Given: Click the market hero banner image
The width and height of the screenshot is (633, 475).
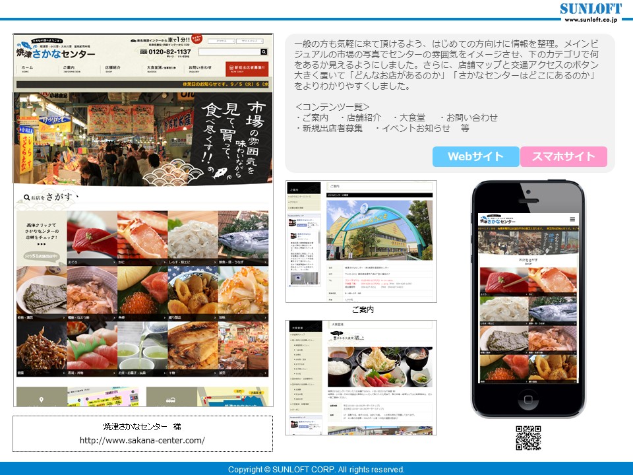Looking at the screenshot, I should pos(143,139).
